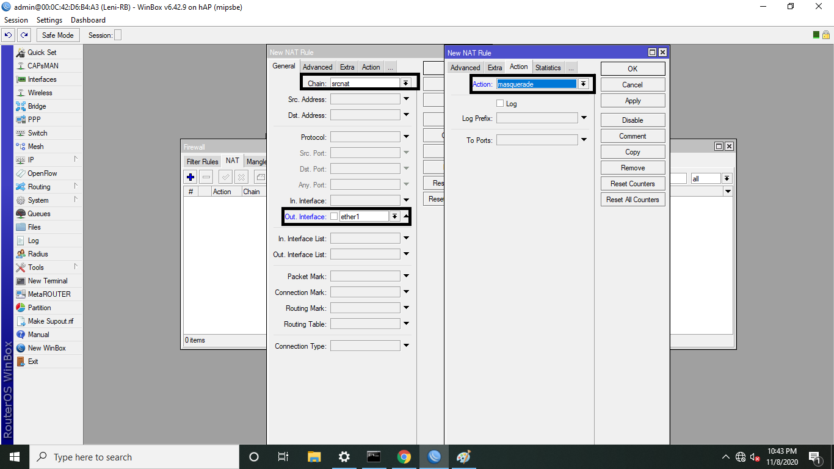834x469 pixels.
Task: Open the Dashboard menu
Action: pyautogui.click(x=88, y=20)
